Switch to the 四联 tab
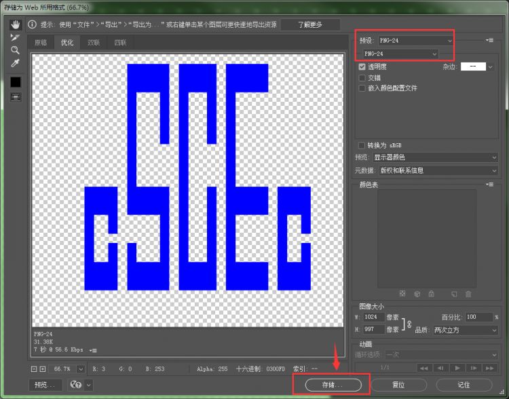Viewport: 509px width, 399px height. (120, 43)
